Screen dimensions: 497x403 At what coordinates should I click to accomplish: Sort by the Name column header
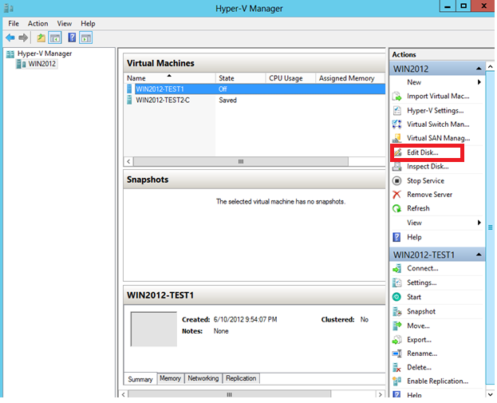170,78
